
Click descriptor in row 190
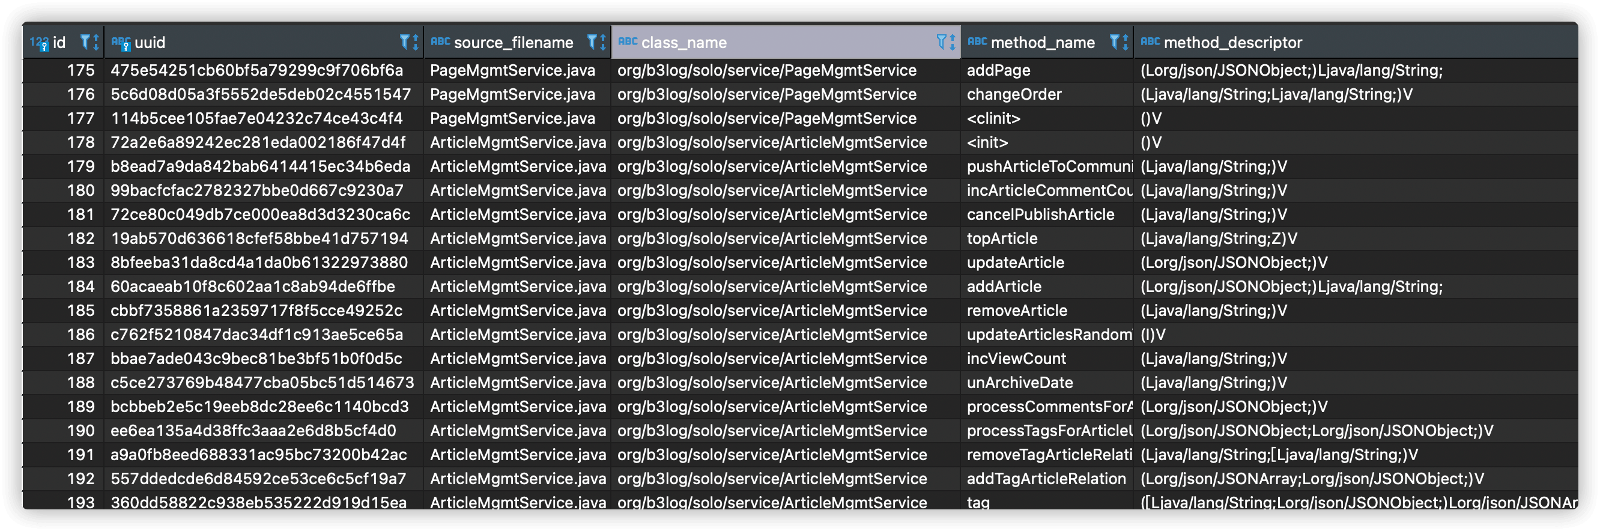(x=1317, y=431)
